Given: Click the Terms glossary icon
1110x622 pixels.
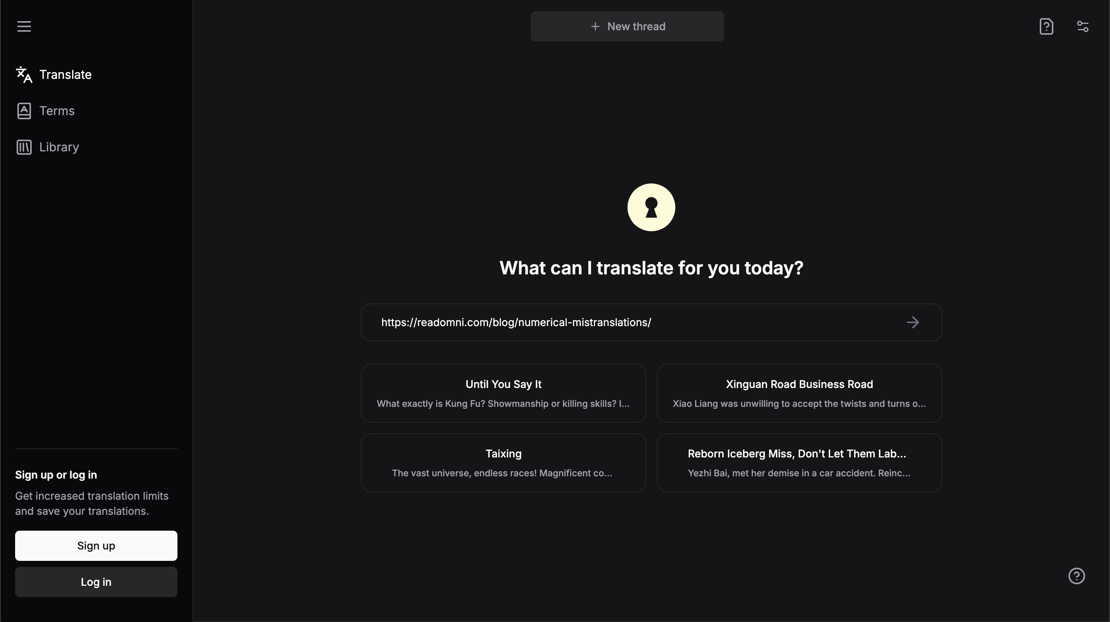Looking at the screenshot, I should point(24,111).
